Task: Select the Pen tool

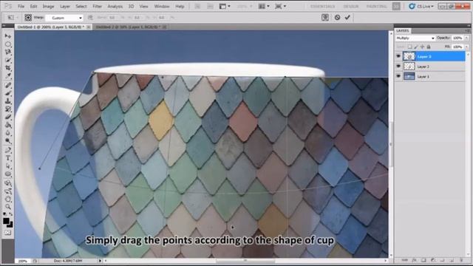Action: click(x=8, y=150)
